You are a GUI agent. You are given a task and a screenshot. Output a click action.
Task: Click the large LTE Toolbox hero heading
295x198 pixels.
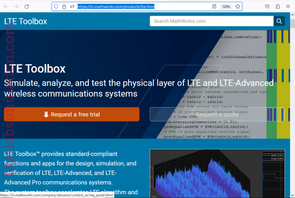point(35,69)
